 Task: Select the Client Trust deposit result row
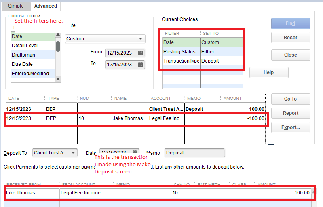[x=135, y=109]
